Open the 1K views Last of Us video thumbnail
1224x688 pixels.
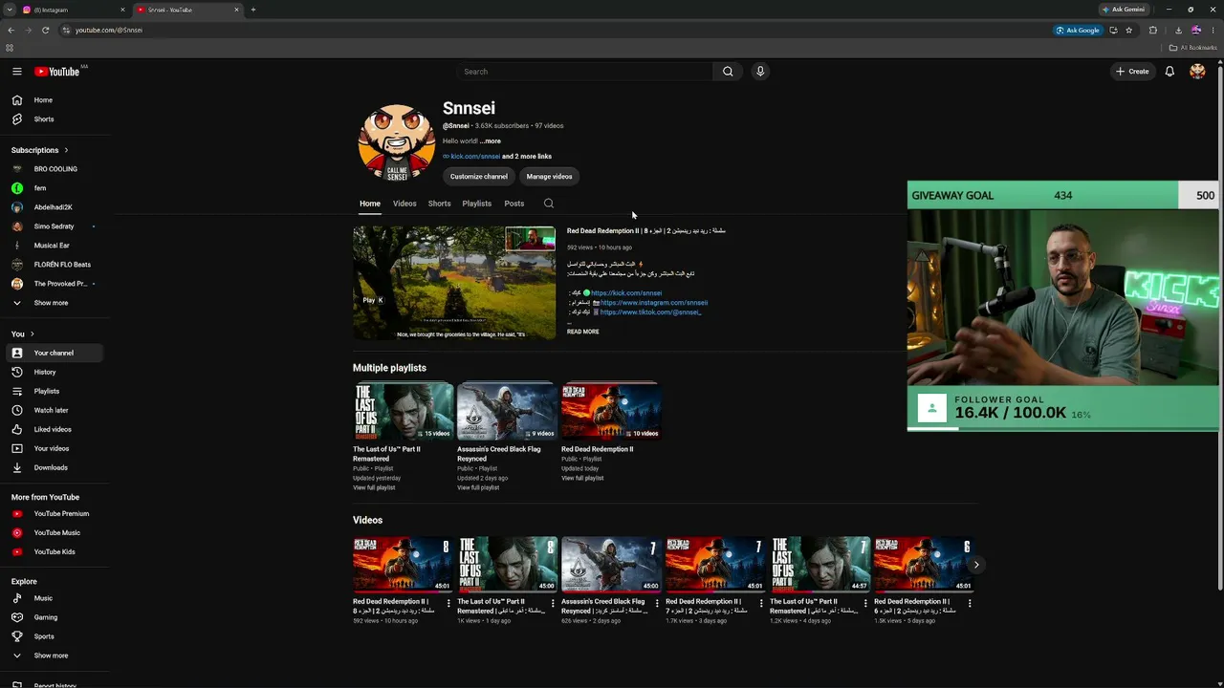(507, 565)
